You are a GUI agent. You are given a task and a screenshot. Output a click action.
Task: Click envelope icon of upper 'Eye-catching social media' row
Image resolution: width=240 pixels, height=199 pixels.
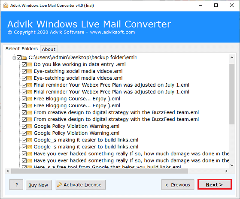tap(30, 71)
